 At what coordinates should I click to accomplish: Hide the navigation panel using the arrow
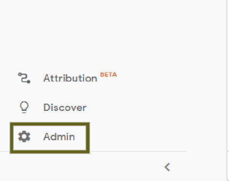pyautogui.click(x=167, y=167)
